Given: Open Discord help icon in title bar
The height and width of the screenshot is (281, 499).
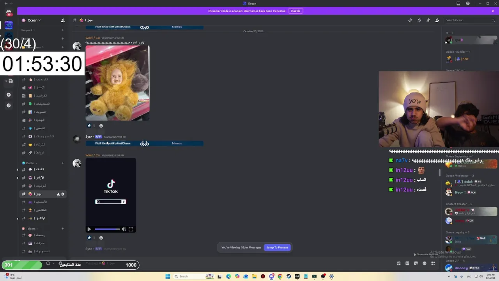Looking at the screenshot, I should tap(468, 4).
